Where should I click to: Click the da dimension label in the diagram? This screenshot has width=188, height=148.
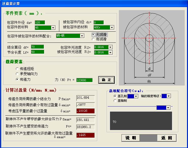coord(149,81)
